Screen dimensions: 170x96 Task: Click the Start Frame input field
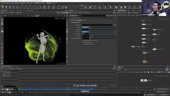tap(86, 34)
